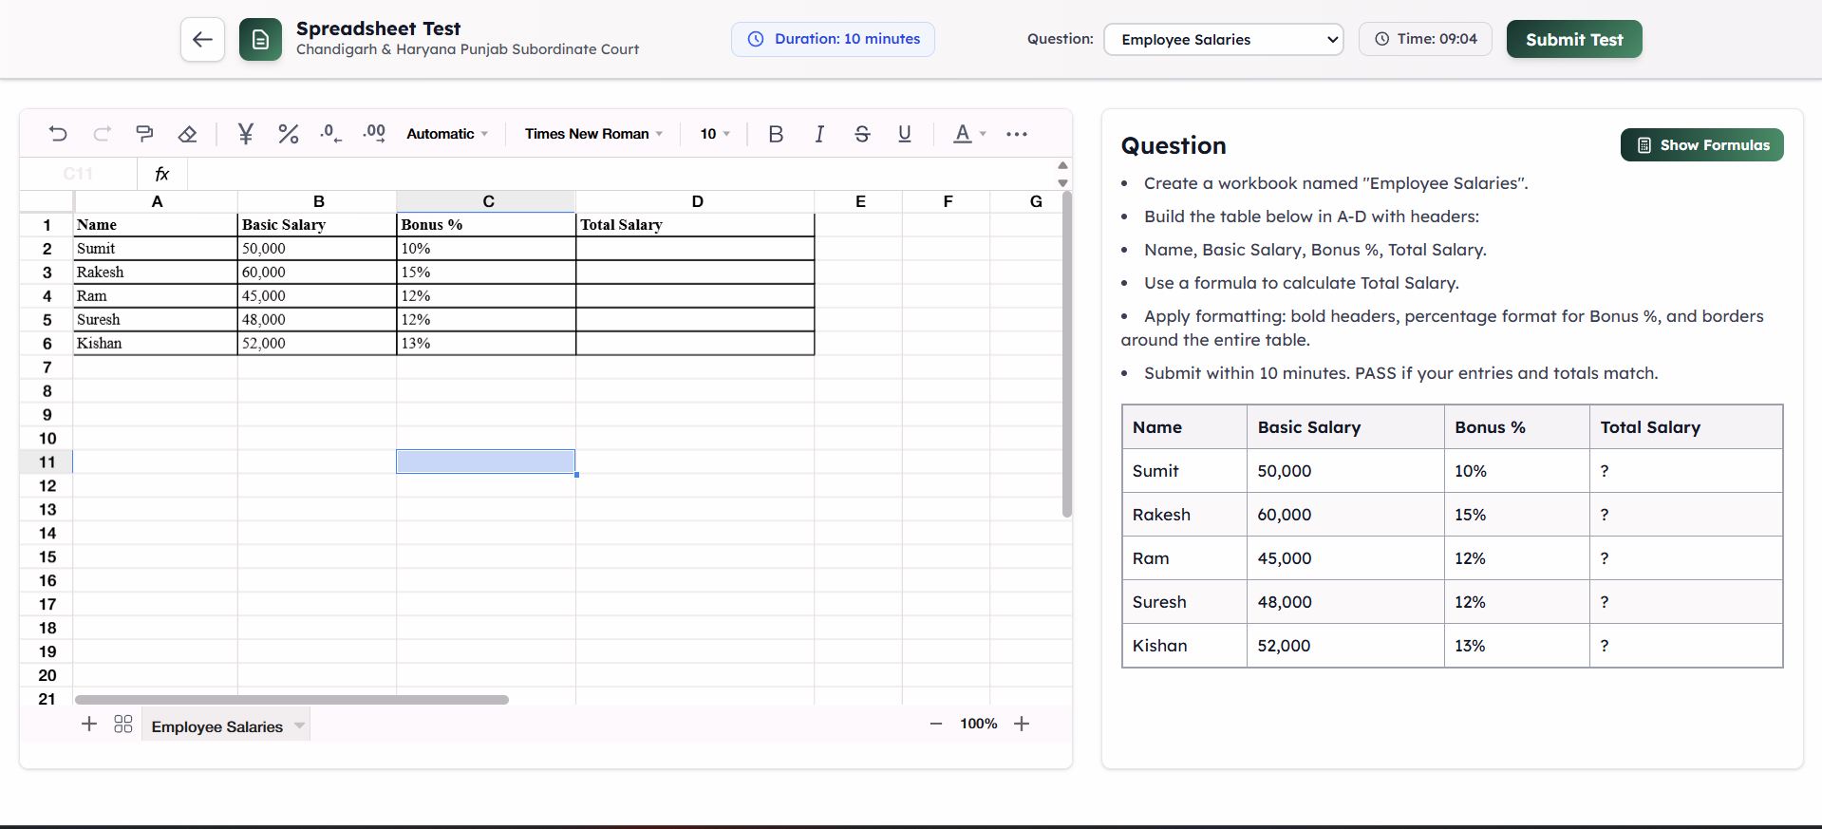The height and width of the screenshot is (829, 1822).
Task: Select the paint format tool
Action: point(144,134)
